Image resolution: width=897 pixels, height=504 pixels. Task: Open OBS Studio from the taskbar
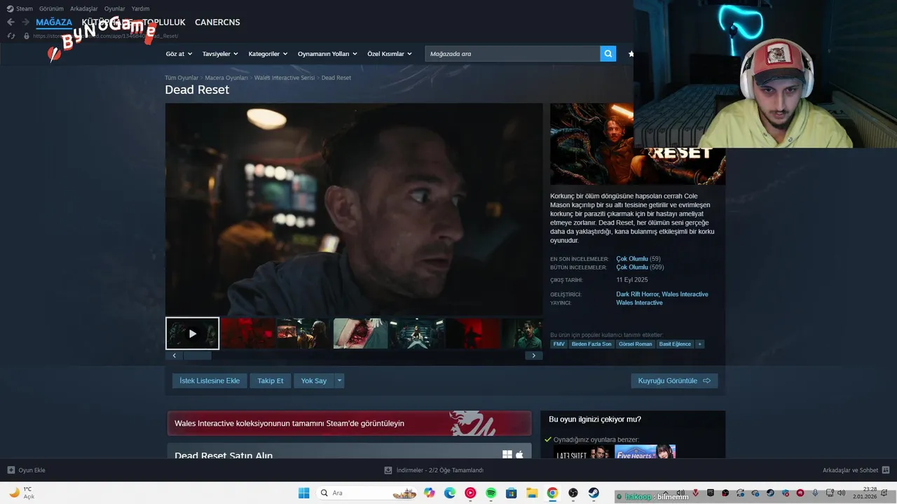[573, 493]
